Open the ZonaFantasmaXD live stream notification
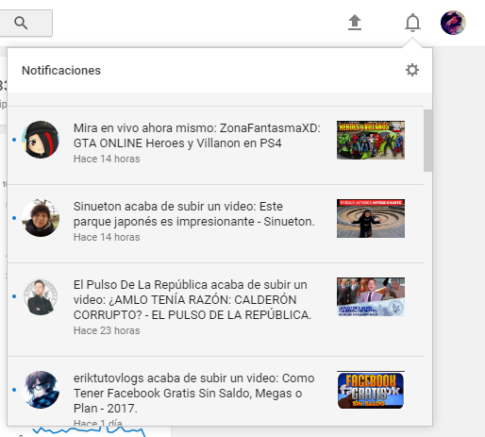485x437 pixels. pos(197,136)
